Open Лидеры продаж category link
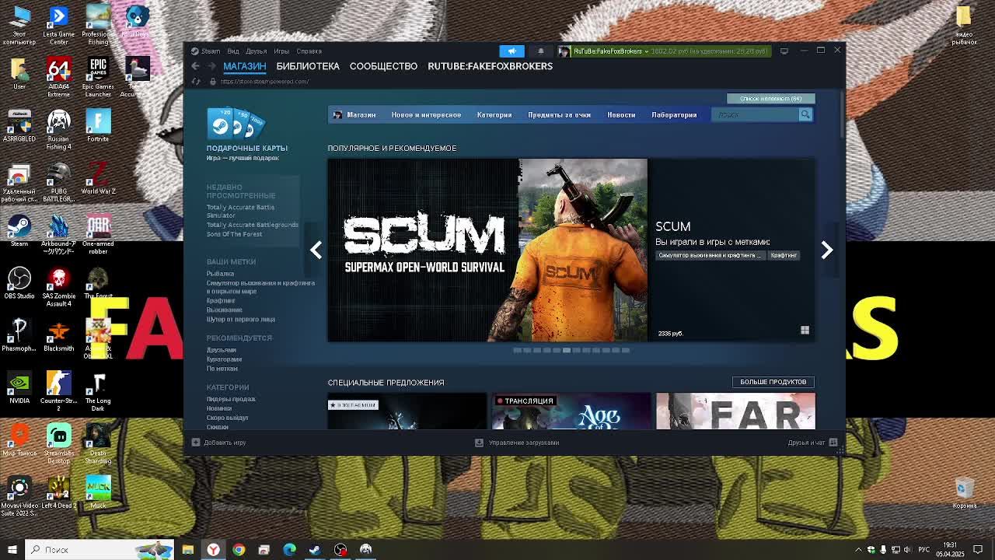995x560 pixels. click(x=231, y=399)
